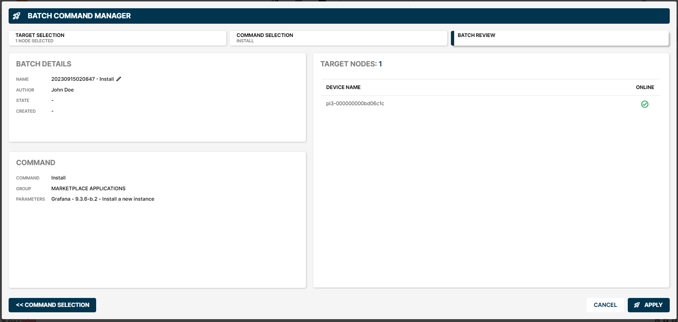
Task: Switch to the Target Selection step
Action: (x=117, y=38)
